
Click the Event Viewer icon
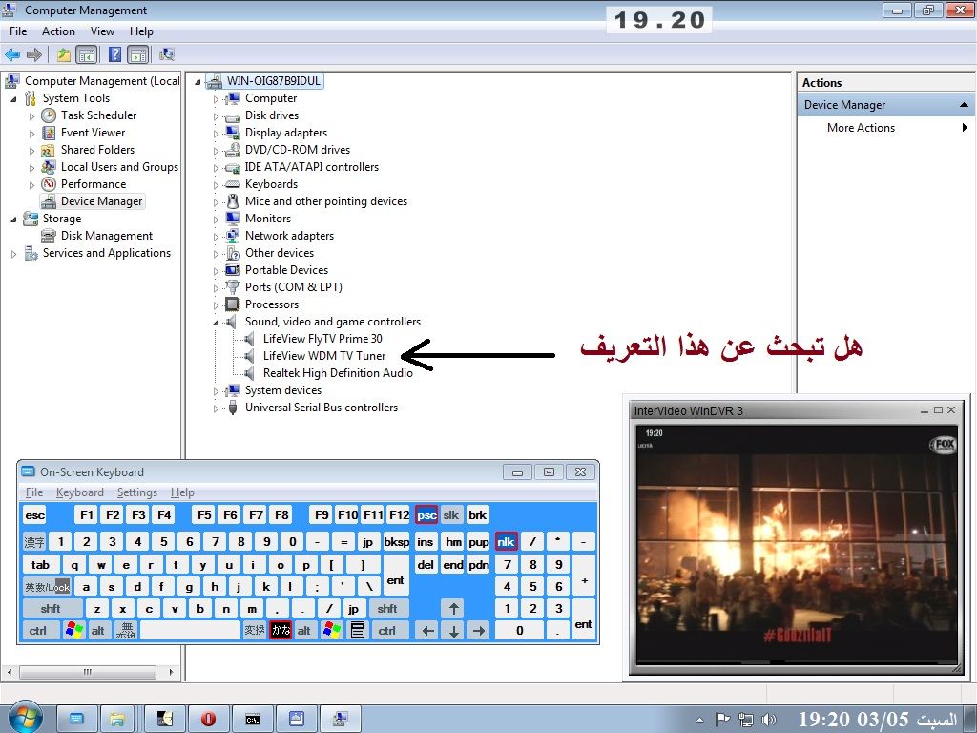coord(49,133)
